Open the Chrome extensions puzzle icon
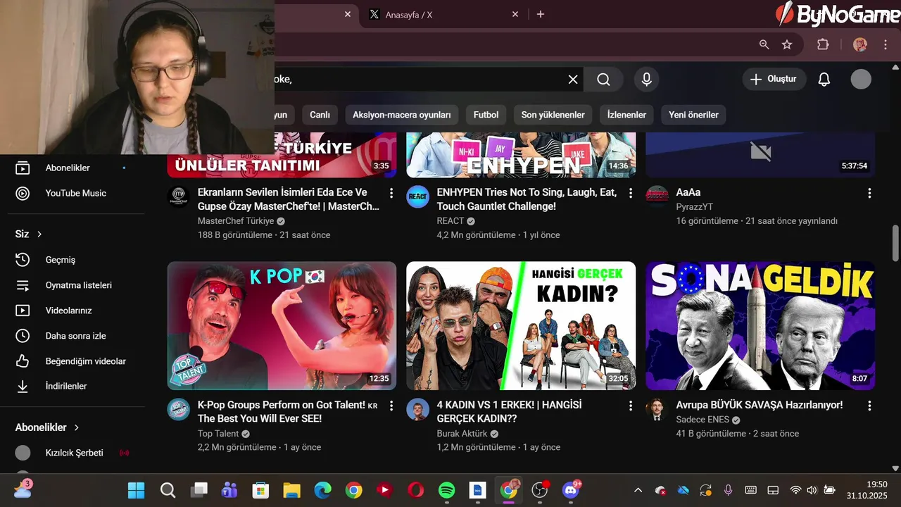Screen dimensions: 901x507 point(823,44)
